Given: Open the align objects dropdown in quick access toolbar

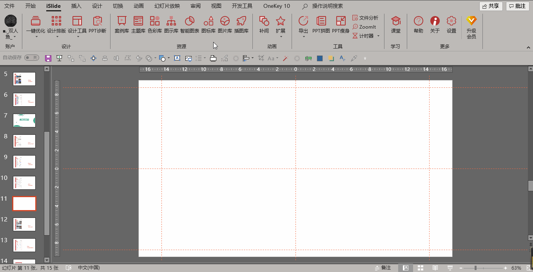Looking at the screenshot, I should click(252, 58).
